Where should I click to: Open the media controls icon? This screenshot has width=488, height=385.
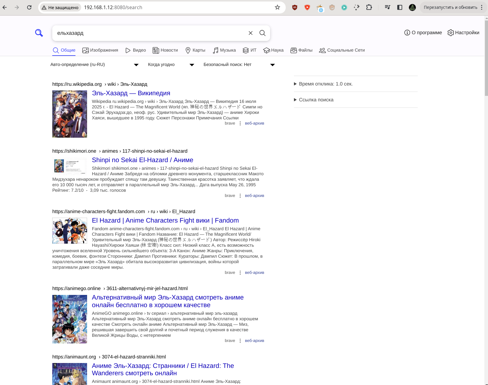tap(387, 7)
